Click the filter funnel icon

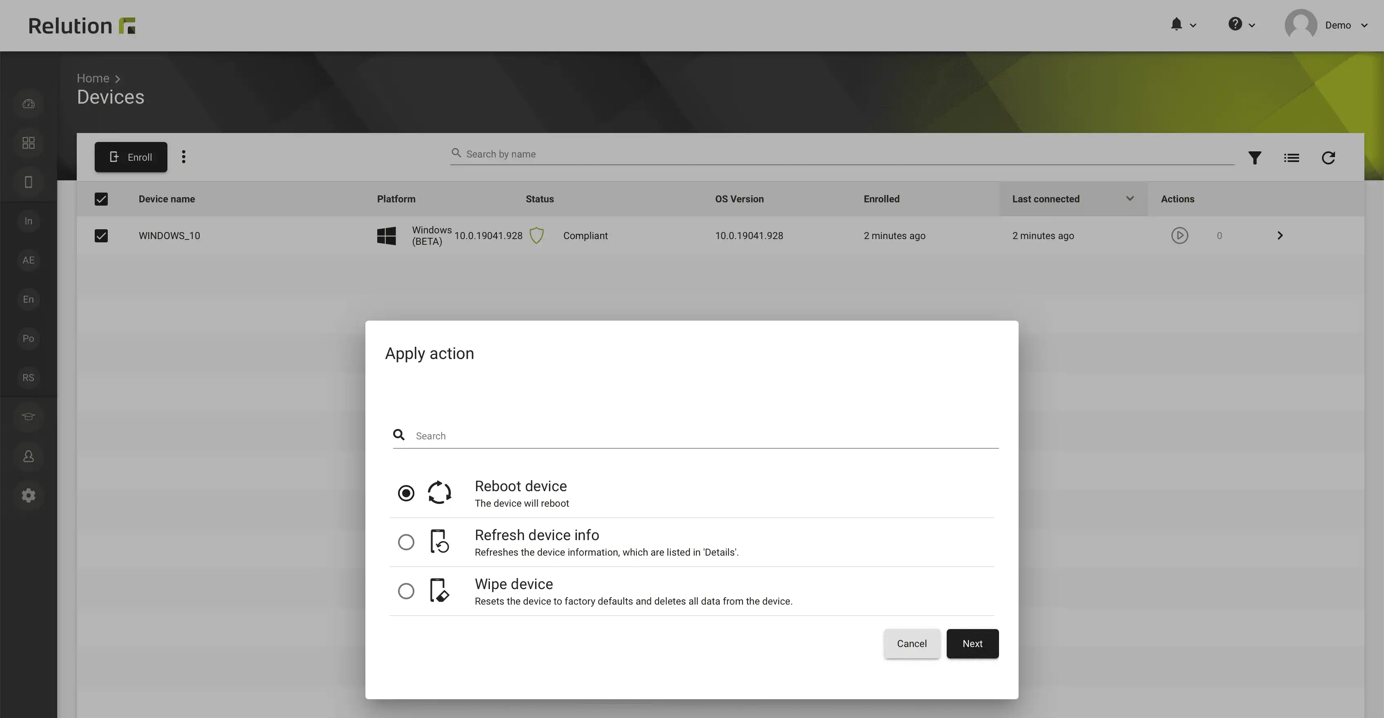coord(1255,158)
